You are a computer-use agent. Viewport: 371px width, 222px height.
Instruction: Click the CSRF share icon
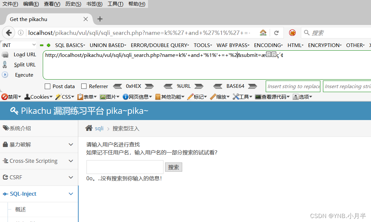click(6, 177)
